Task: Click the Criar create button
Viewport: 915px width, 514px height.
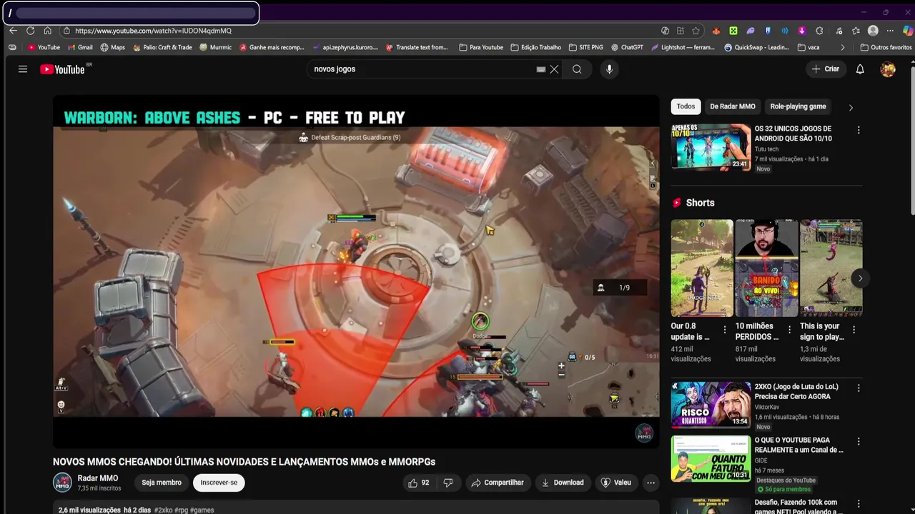Action: 826,69
